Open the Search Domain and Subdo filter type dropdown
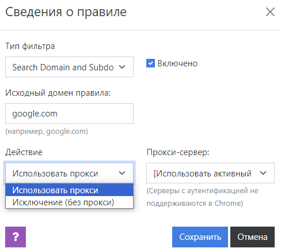Image resolution: width=281 pixels, height=252 pixels. tap(69, 67)
